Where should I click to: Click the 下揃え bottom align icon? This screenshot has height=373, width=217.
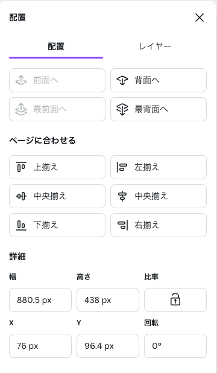[x=21, y=225]
